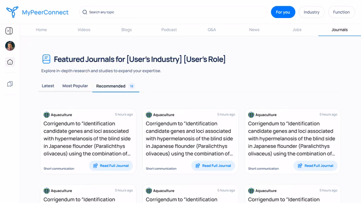The height and width of the screenshot is (203, 361).
Task: Click Aquaculture logo in bottom-left card
Action: tap(47, 191)
